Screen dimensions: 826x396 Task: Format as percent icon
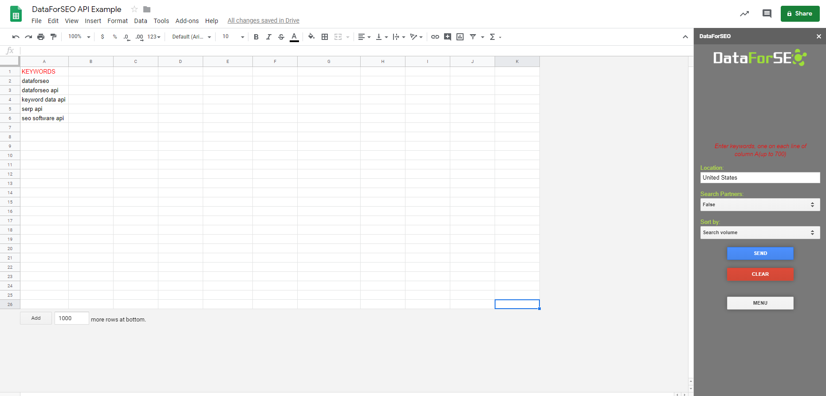pos(115,37)
